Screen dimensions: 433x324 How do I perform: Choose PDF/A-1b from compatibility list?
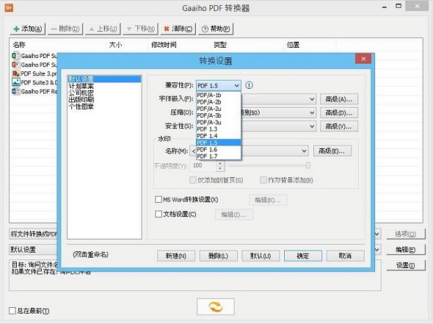click(x=219, y=95)
